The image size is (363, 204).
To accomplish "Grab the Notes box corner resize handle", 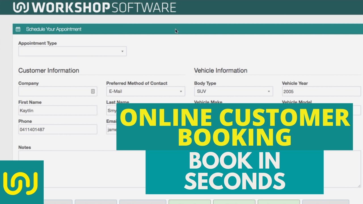I will 359,186.
